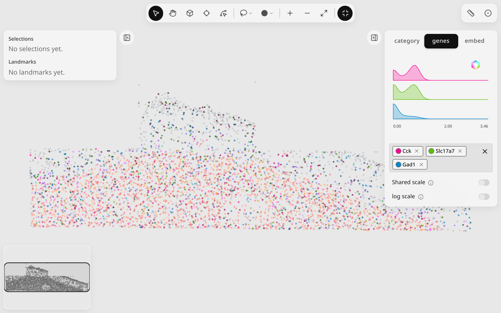Click the 'No selections yet.' text

35,49
